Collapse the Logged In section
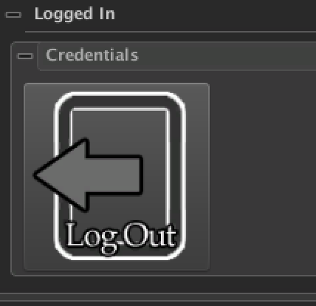Viewport: 316px width, 306px height. click(x=13, y=15)
